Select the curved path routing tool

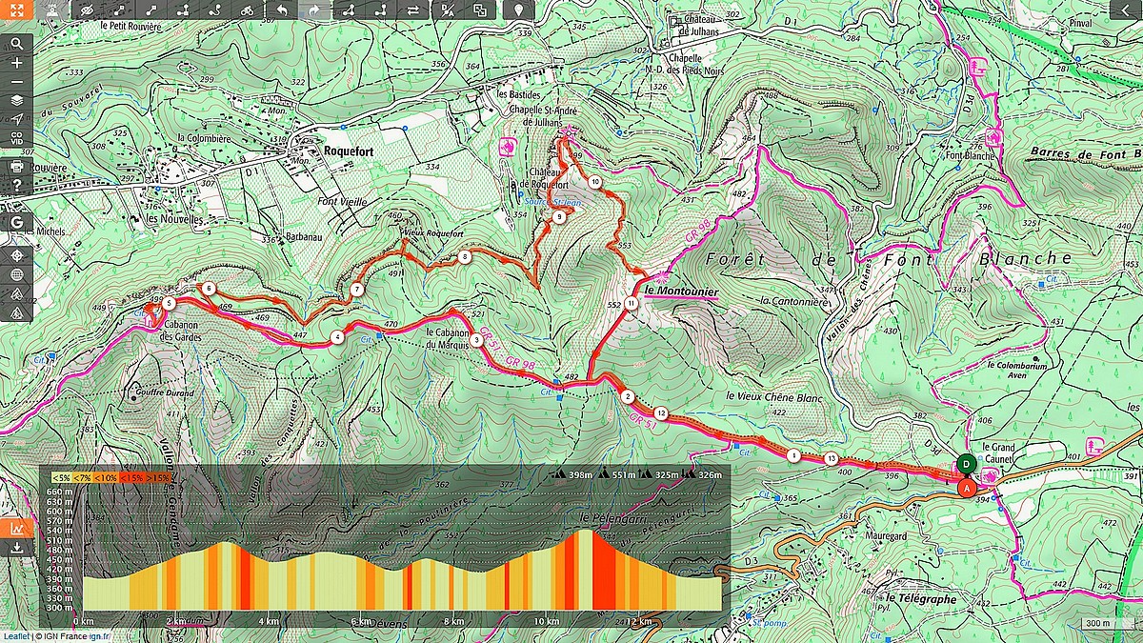pos(215,10)
